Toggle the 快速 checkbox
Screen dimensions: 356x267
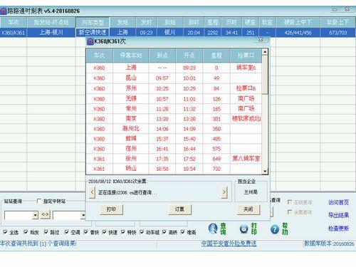[104, 232]
